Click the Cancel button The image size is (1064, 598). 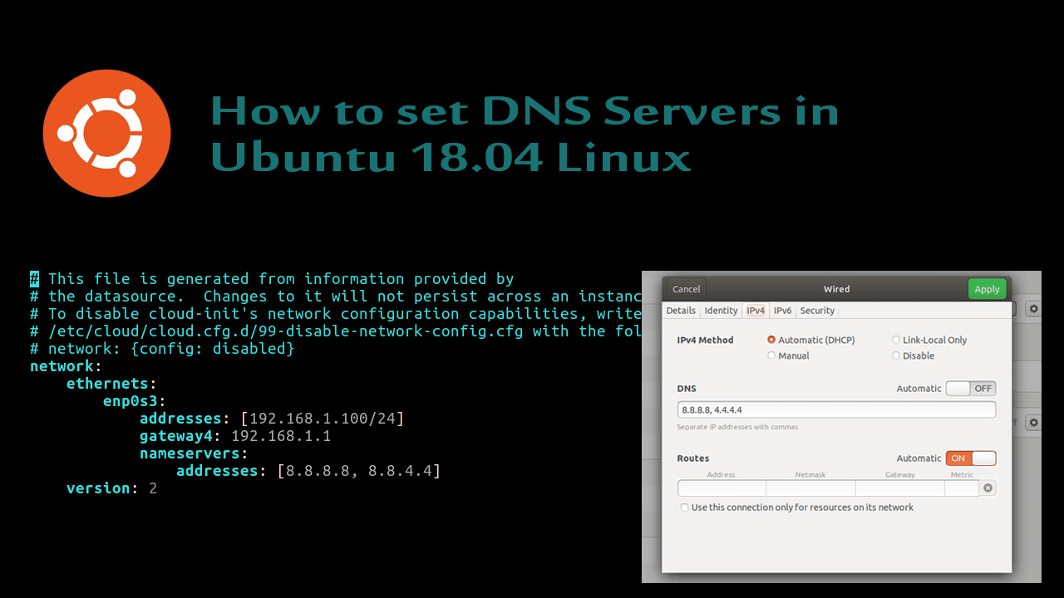[686, 289]
